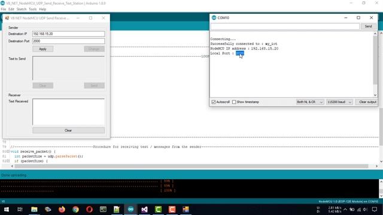
Task: Open the terminal monitor taskbar icon
Action: pyautogui.click(x=103, y=210)
